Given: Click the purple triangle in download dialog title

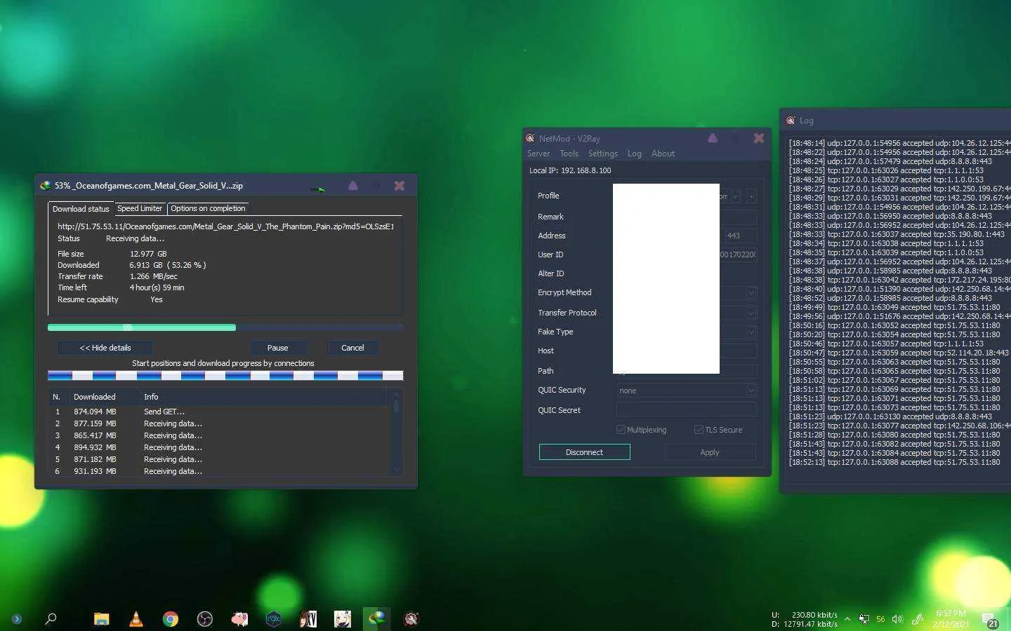Looking at the screenshot, I should [x=353, y=185].
